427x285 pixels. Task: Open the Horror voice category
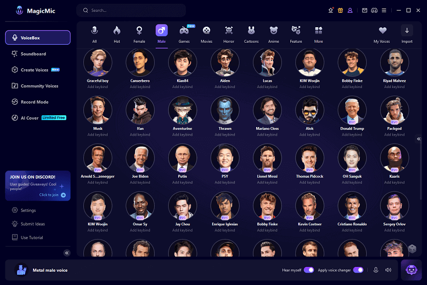229,34
